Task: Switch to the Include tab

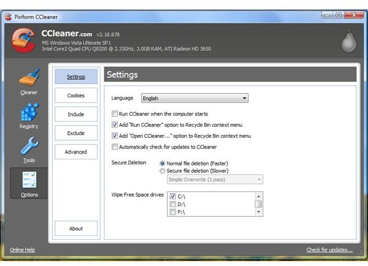Action: coord(76,114)
